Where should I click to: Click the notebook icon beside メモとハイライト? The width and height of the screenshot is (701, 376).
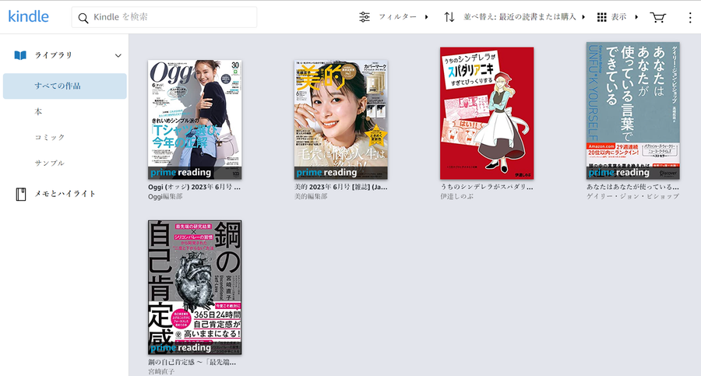click(21, 194)
